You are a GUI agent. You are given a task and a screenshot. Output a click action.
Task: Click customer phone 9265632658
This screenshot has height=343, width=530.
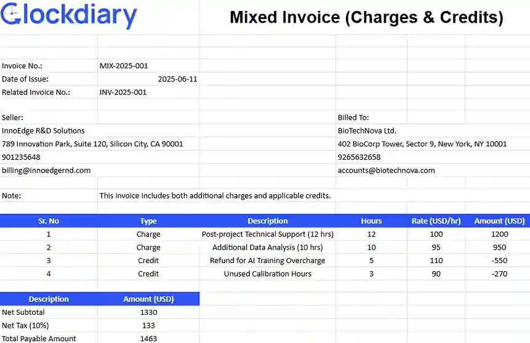(x=359, y=157)
